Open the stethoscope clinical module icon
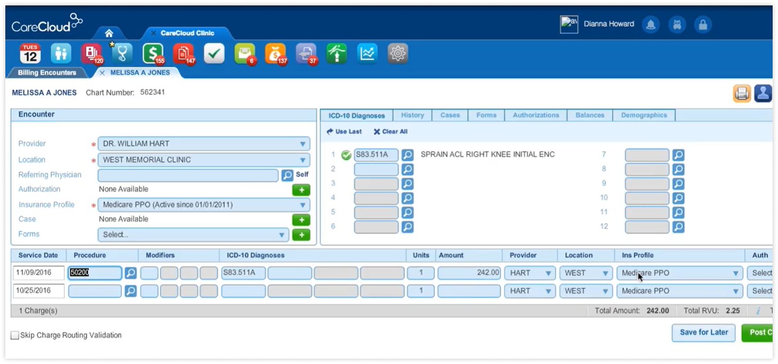 [122, 53]
